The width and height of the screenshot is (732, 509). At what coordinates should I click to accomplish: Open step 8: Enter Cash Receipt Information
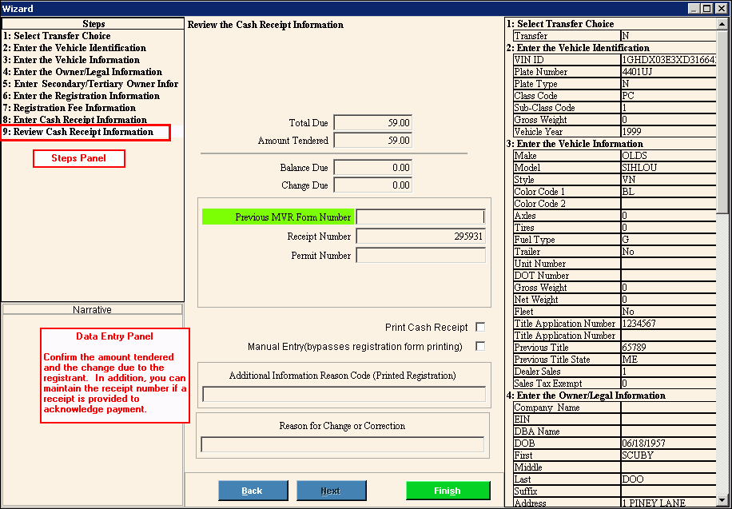coord(74,120)
